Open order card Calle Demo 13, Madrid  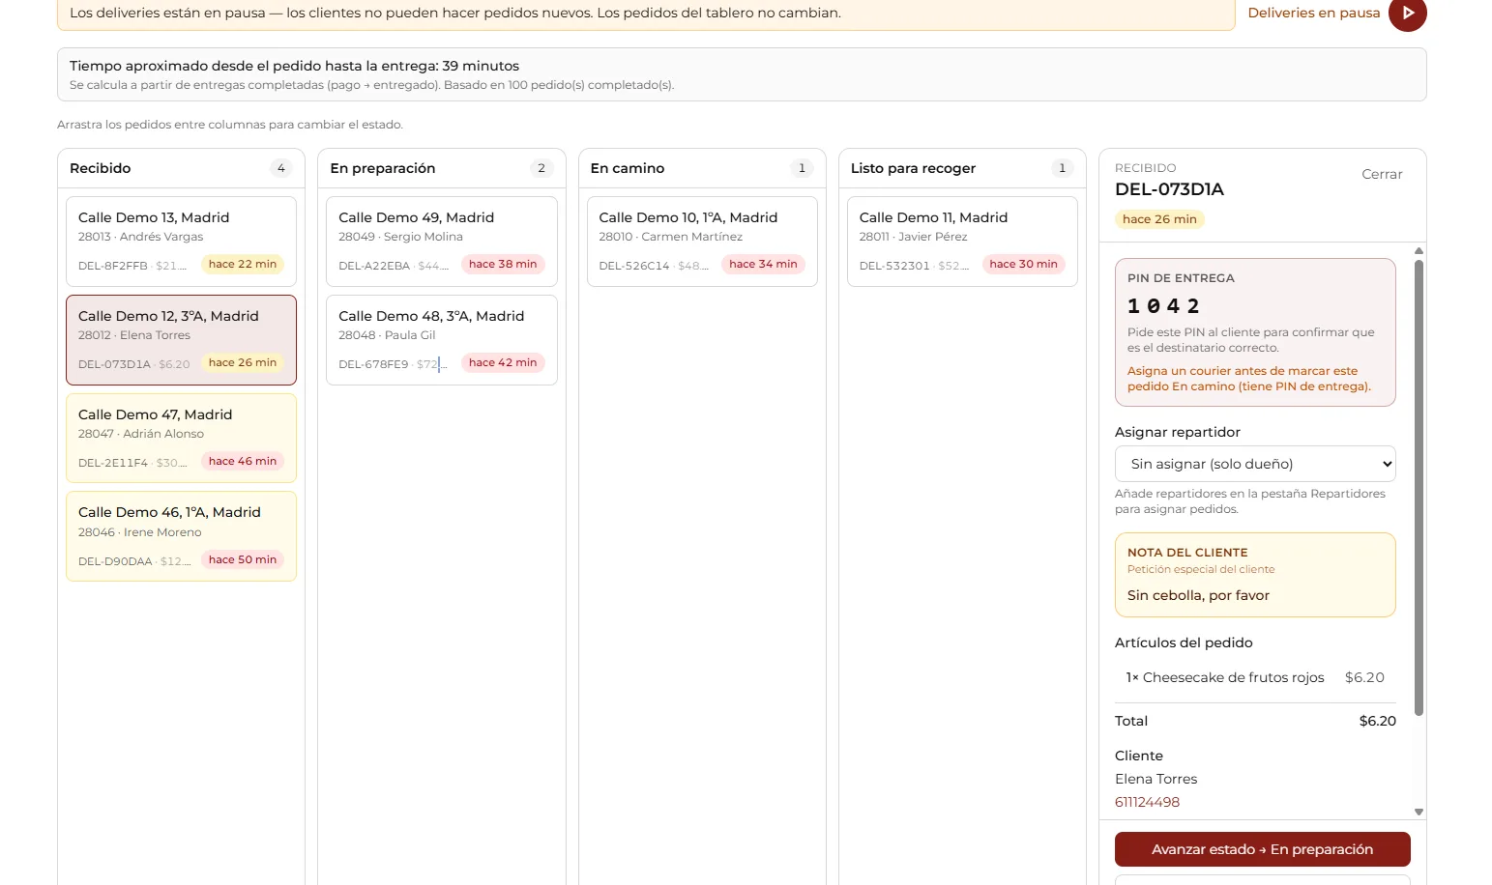point(181,242)
